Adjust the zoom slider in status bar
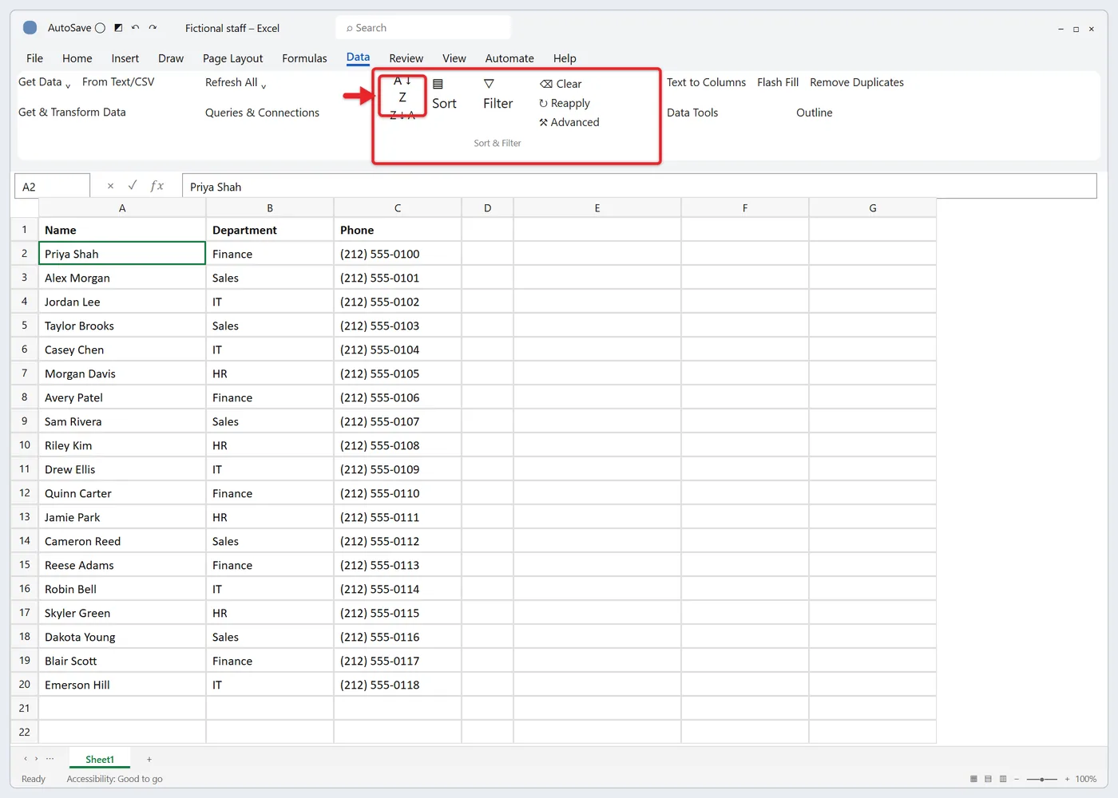 tap(1042, 779)
